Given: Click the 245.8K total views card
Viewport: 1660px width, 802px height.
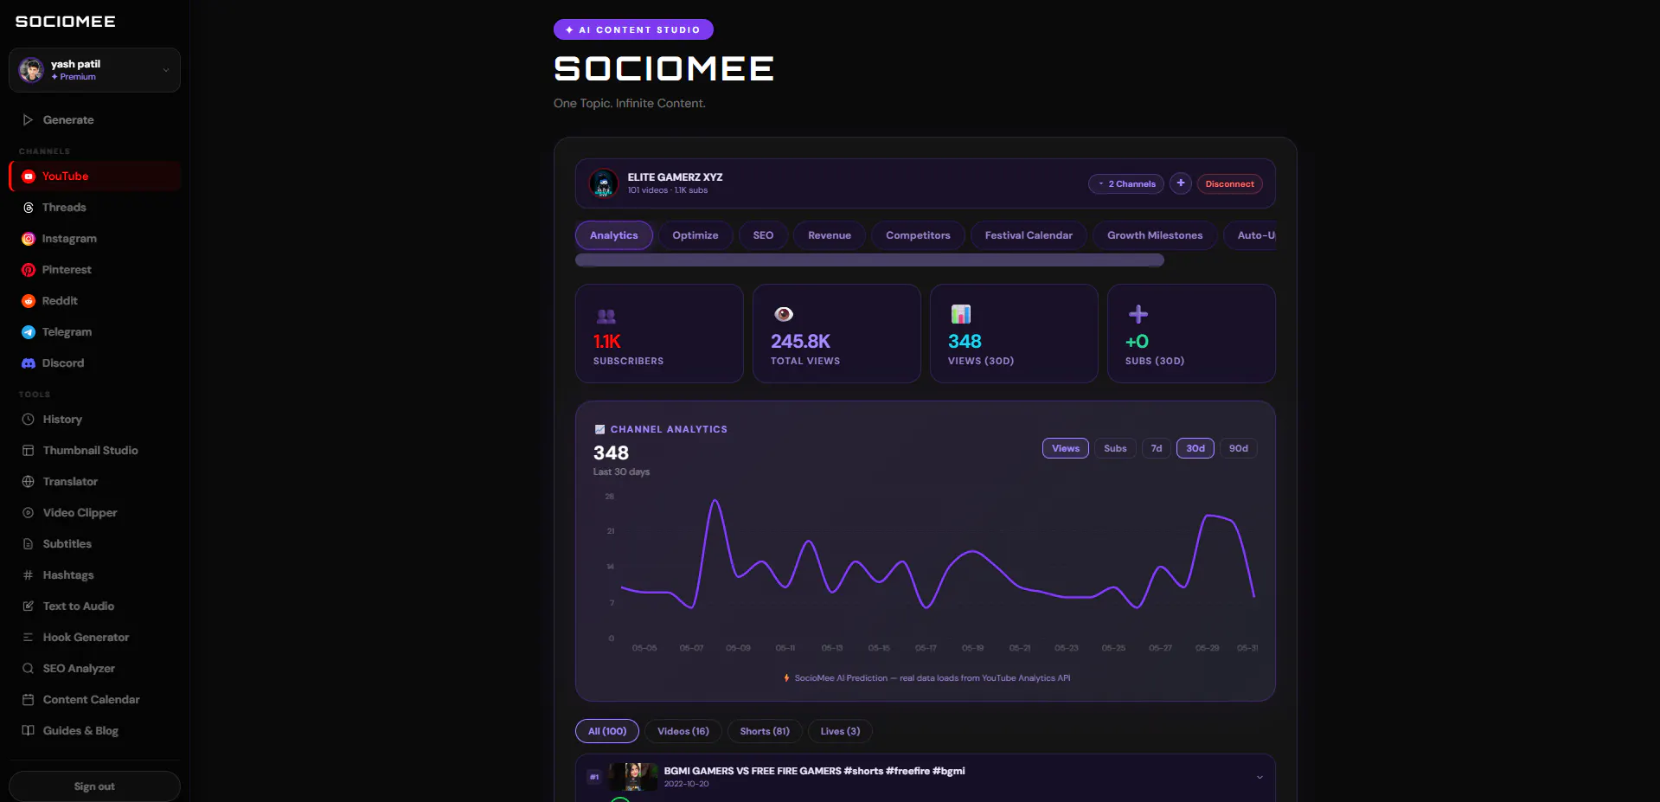Looking at the screenshot, I should click(836, 333).
